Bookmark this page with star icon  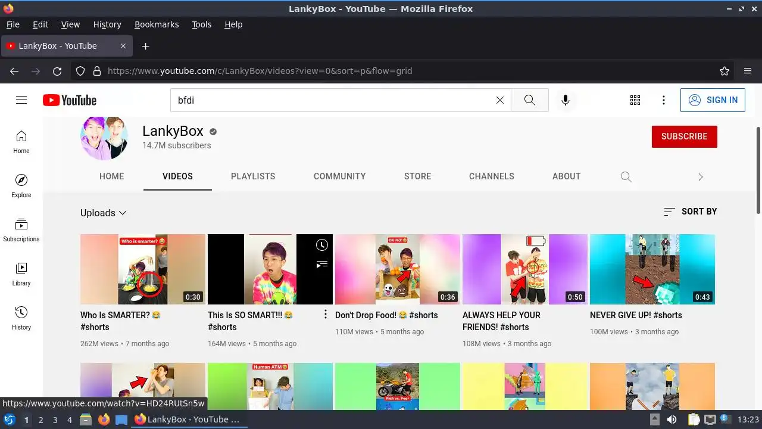coord(724,71)
